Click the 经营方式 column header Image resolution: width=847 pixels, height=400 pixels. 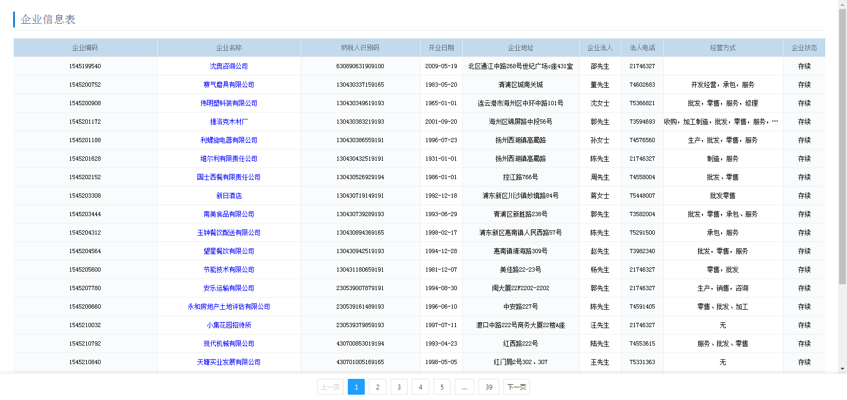(x=723, y=48)
